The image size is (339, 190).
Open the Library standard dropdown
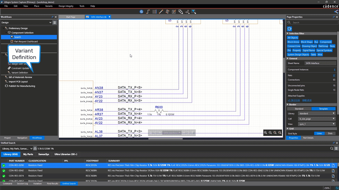pos(317,113)
